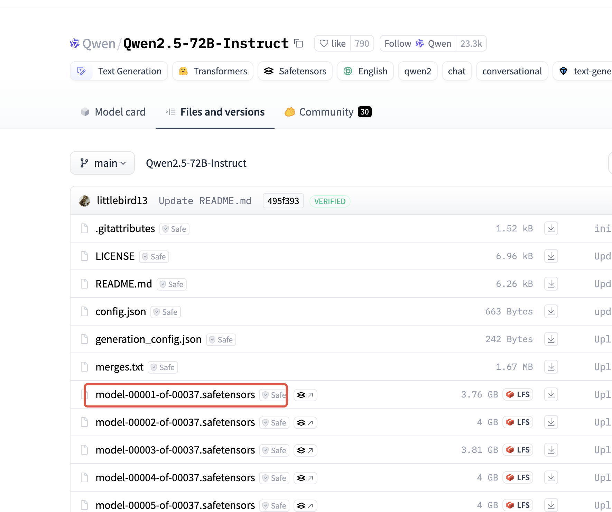Screen dimensions: 612x512
Task: Click the VERIFIED badge
Action: pos(330,201)
